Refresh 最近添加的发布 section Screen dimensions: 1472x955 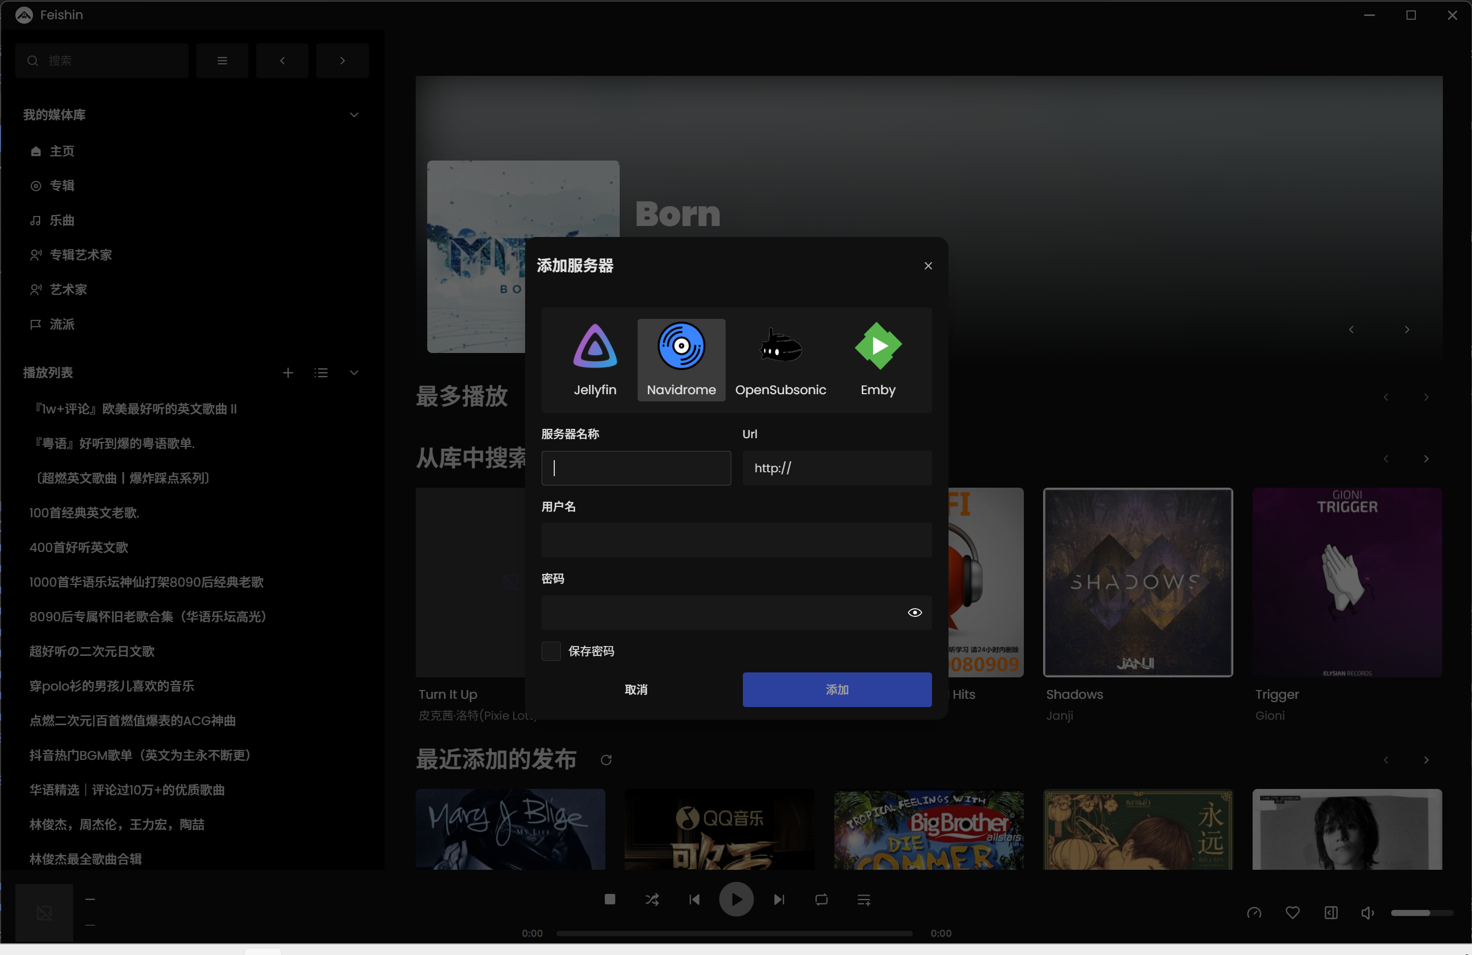click(x=606, y=760)
